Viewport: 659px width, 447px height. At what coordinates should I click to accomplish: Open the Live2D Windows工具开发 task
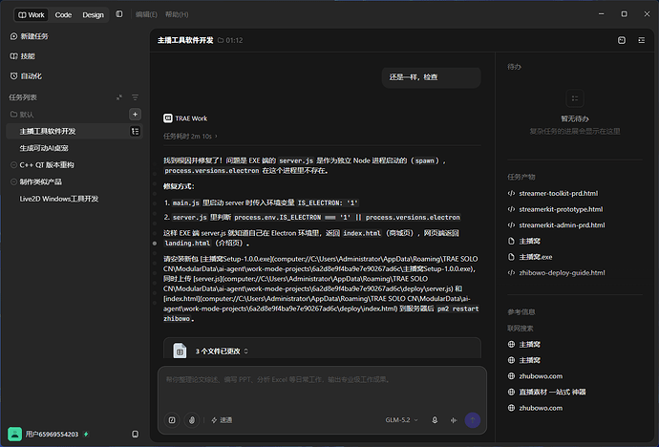tap(59, 199)
